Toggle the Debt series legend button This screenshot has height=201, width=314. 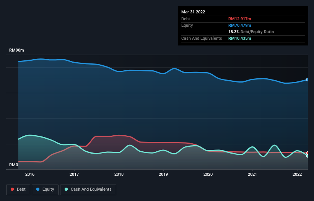(18, 190)
